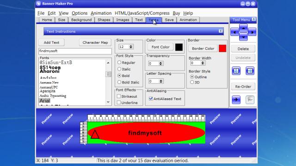
Task: Toggle the AntiAliased Text checkbox
Action: 151,99
